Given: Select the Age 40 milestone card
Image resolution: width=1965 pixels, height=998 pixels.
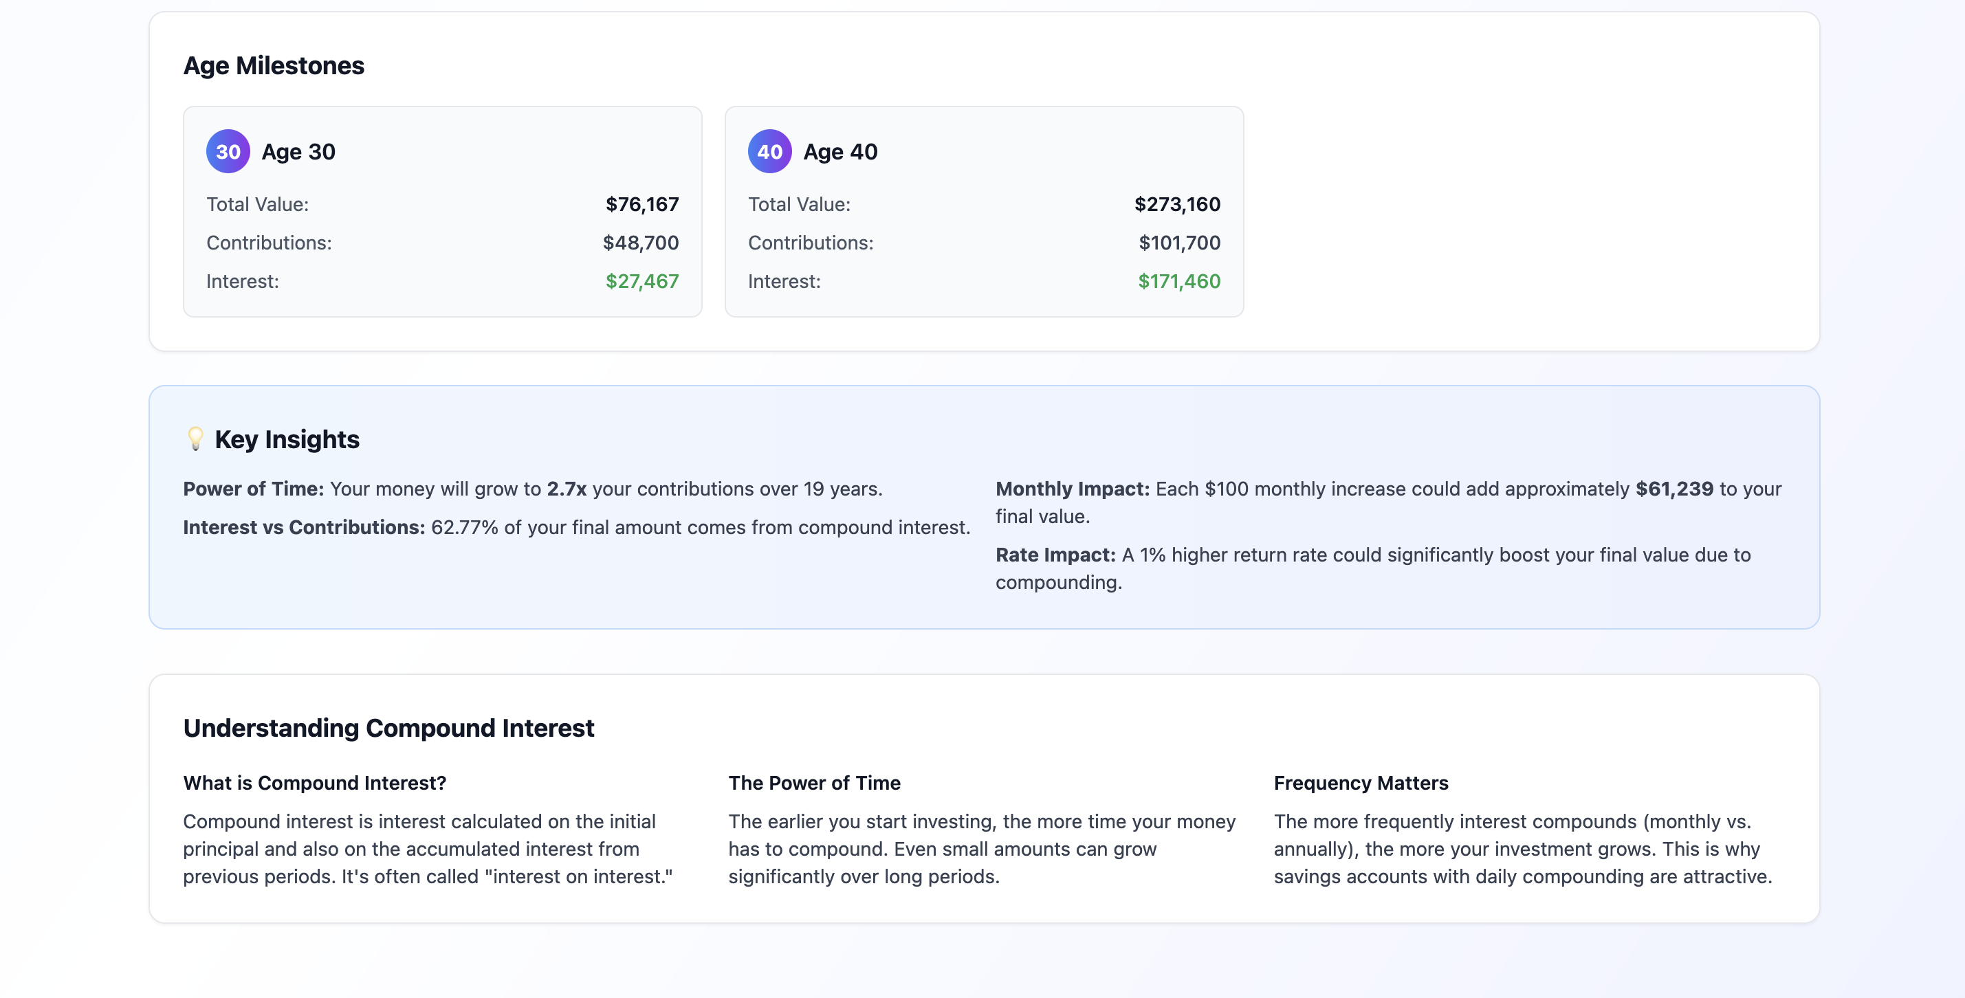Looking at the screenshot, I should (x=984, y=212).
